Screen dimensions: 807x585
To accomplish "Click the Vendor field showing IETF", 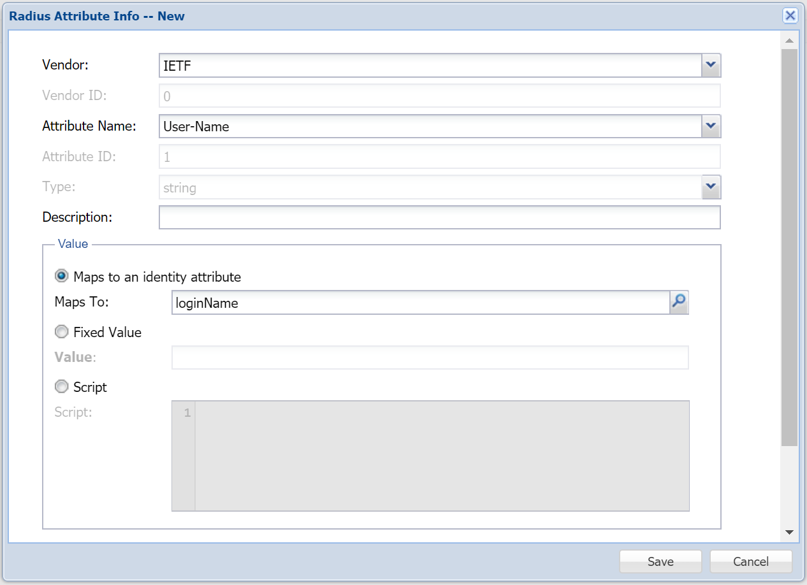I will 430,65.
